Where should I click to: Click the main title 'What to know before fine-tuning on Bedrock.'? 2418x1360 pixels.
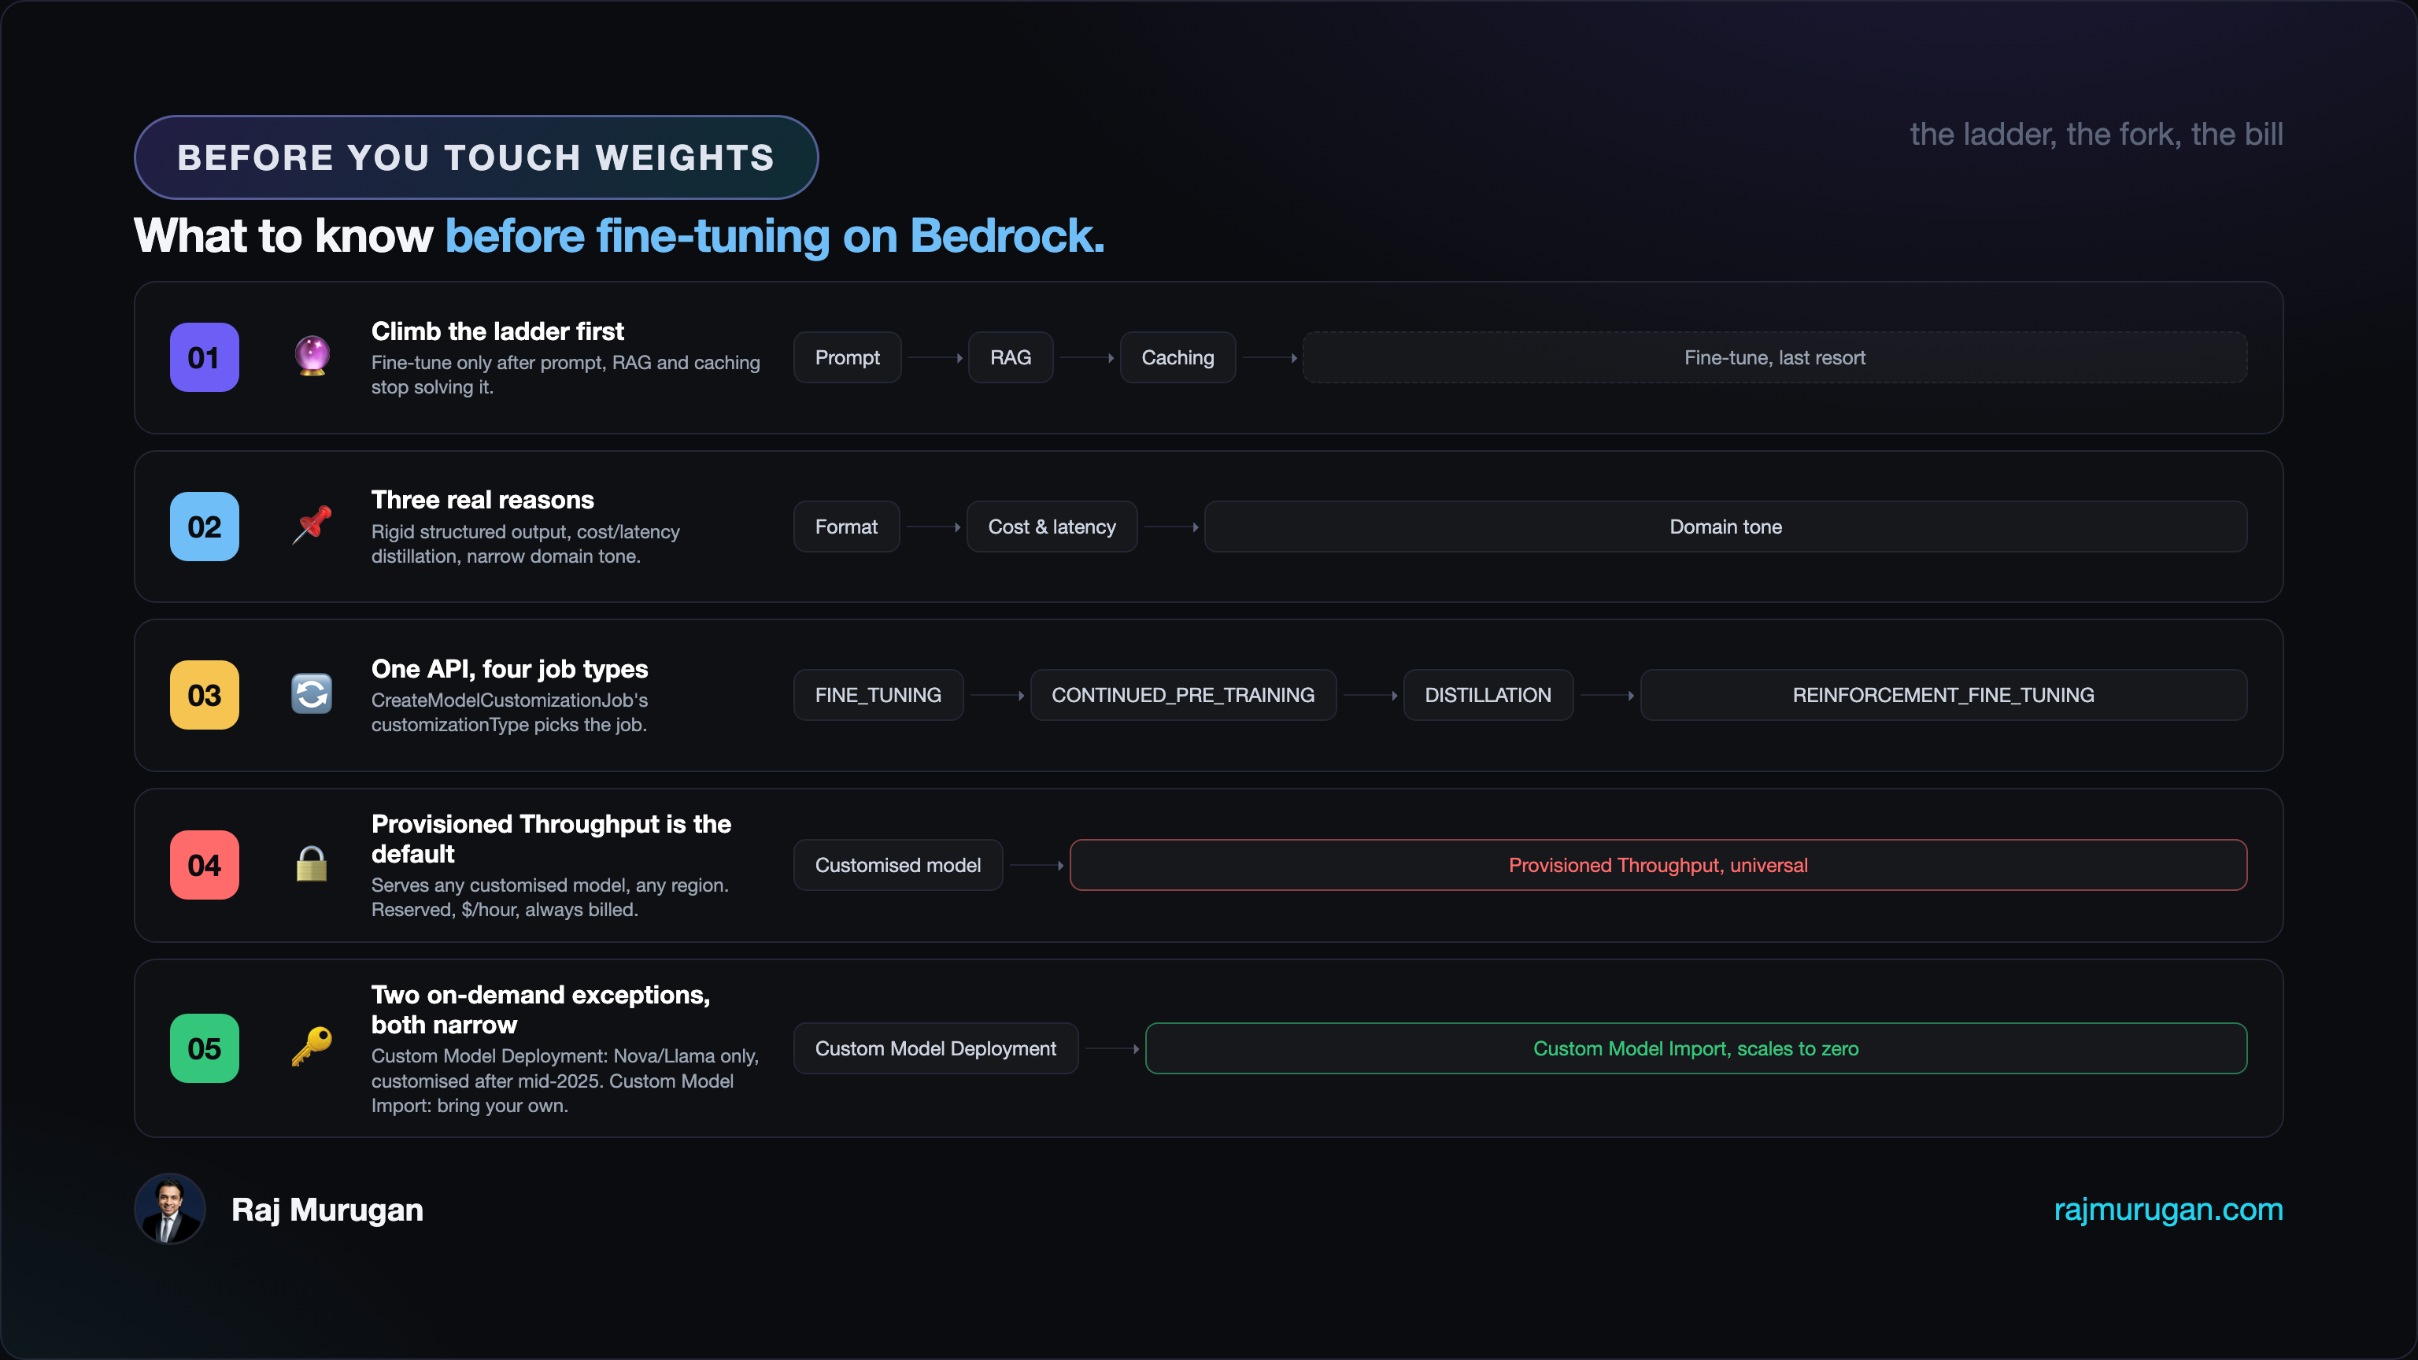tap(619, 235)
